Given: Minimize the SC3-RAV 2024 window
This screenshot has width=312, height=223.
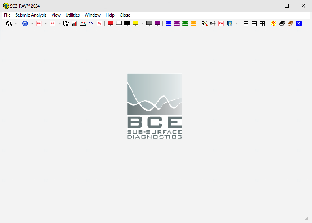Looking at the screenshot, I should point(270,6).
